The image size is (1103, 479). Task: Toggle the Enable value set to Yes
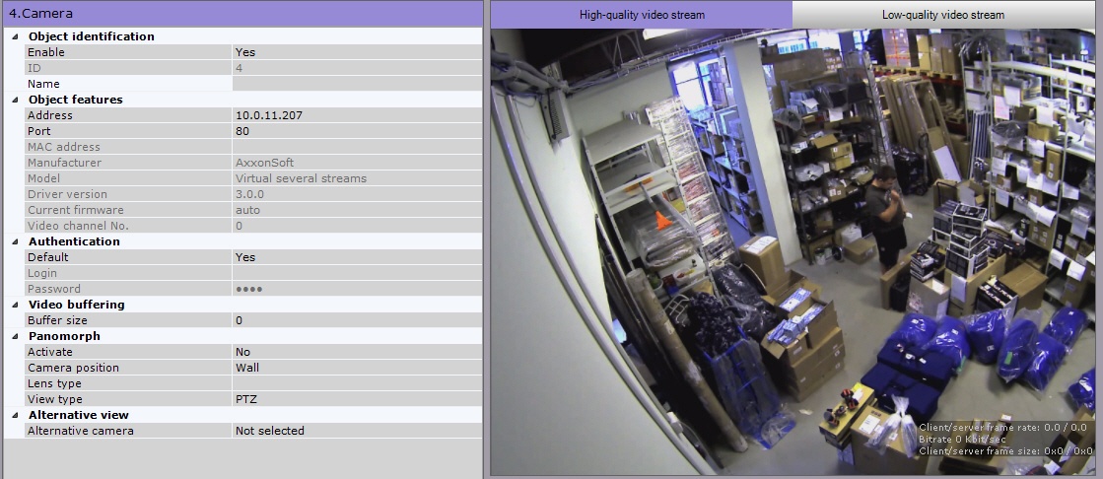click(357, 52)
